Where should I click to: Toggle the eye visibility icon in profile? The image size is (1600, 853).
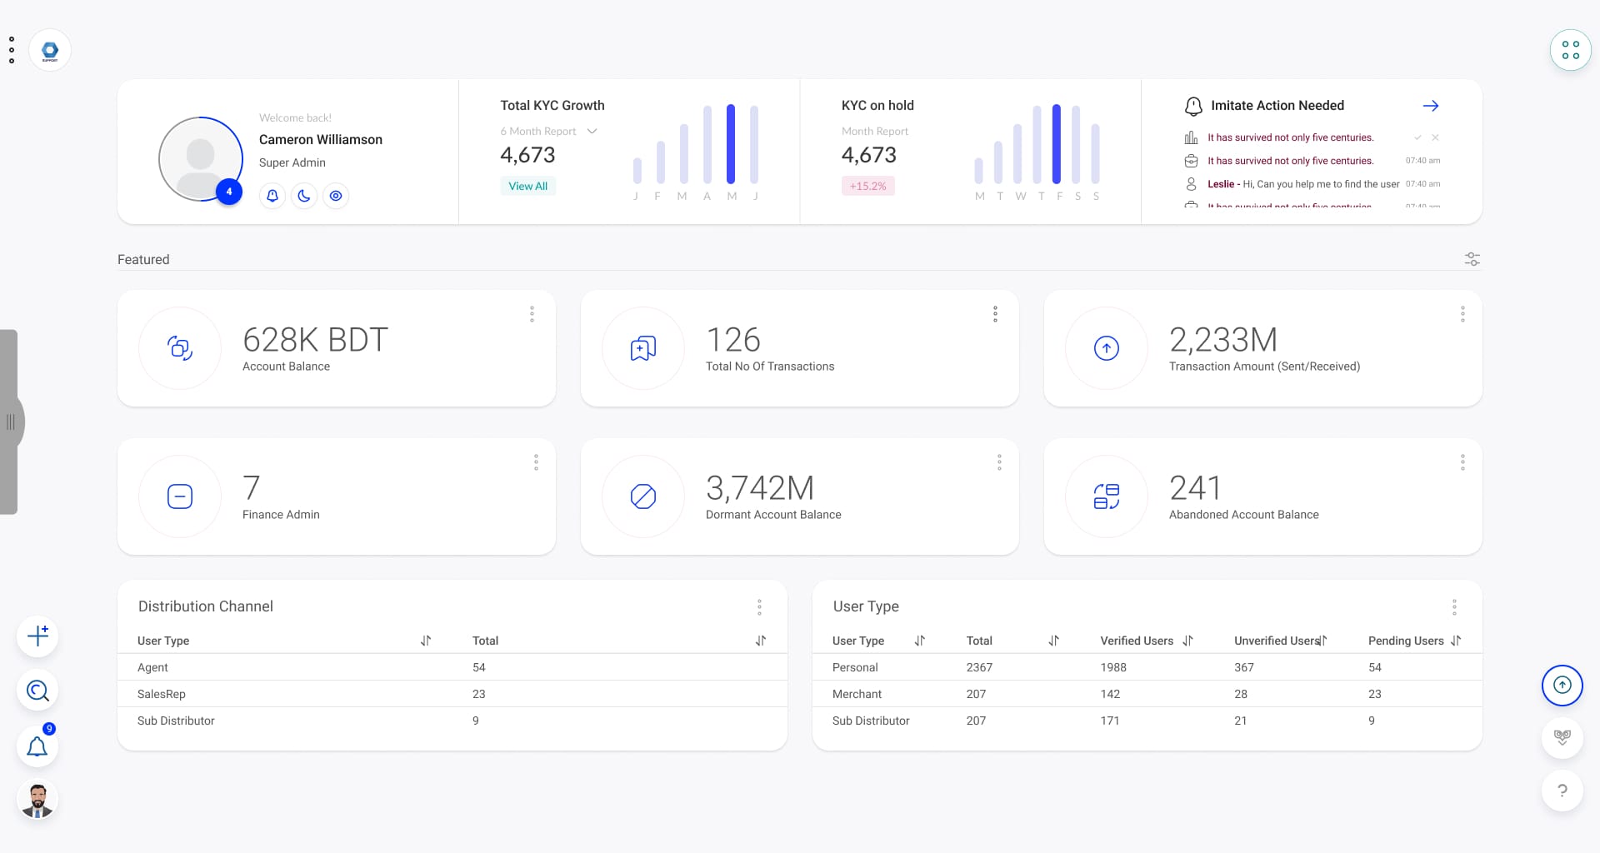coord(336,196)
